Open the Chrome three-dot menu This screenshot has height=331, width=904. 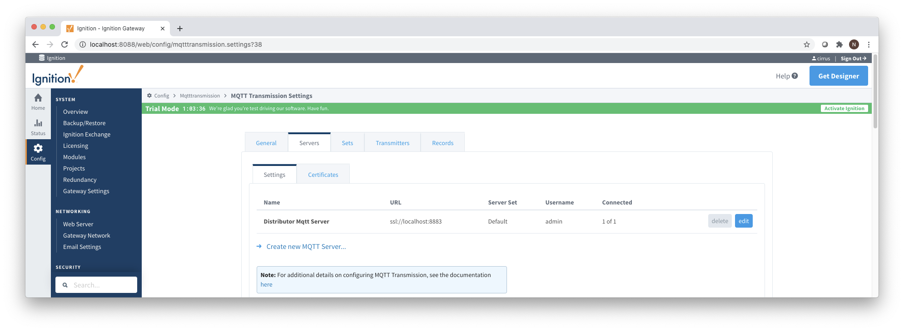click(869, 44)
